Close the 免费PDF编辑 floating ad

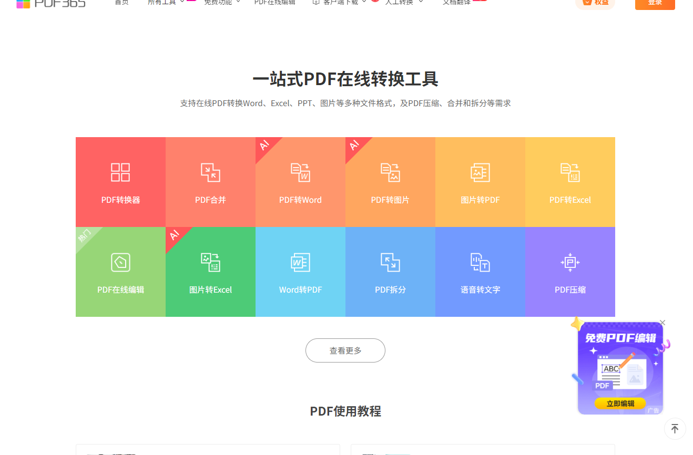coord(663,323)
